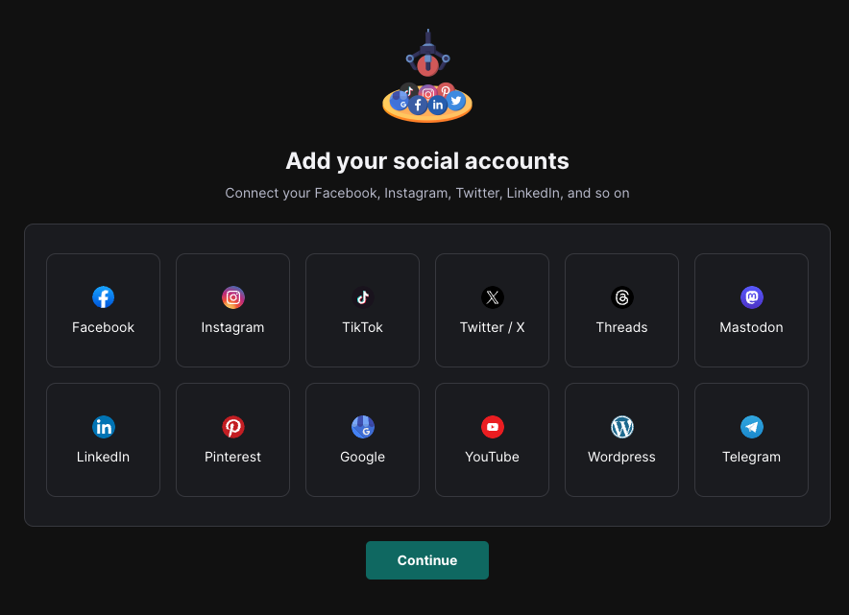Click the Telegram icon
This screenshot has width=849, height=615.
click(x=751, y=427)
